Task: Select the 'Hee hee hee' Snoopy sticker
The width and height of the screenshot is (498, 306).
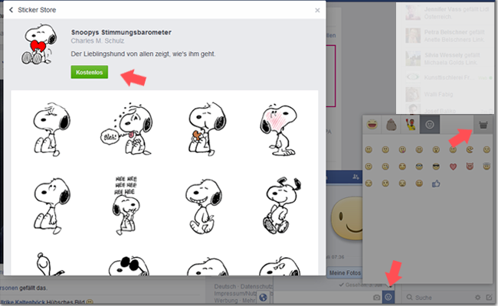Action: pos(126,206)
